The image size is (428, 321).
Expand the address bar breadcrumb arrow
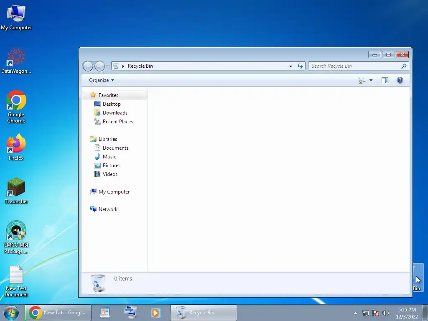point(123,66)
